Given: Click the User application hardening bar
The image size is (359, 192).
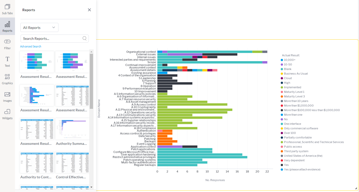Looking at the screenshot, I should click(200, 154).
